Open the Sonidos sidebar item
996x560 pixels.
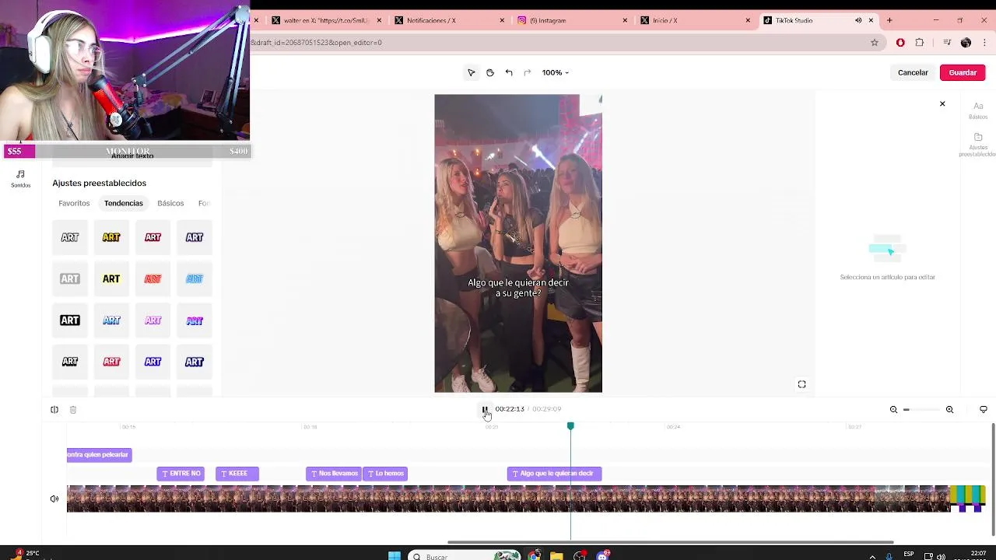pyautogui.click(x=21, y=179)
